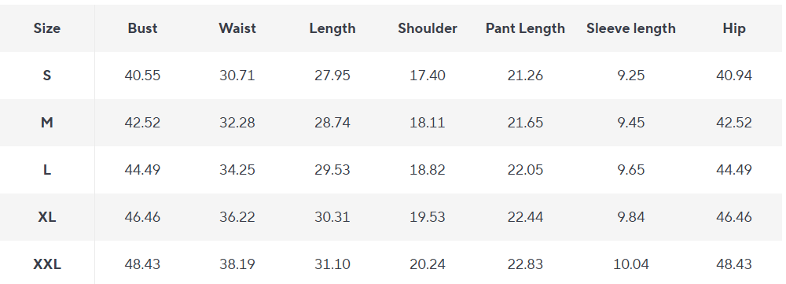The width and height of the screenshot is (786, 284).
Task: Select the Pant Length header
Action: click(x=525, y=28)
